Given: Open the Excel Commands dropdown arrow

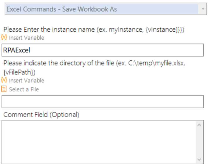Looking at the screenshot, I should [x=203, y=9].
